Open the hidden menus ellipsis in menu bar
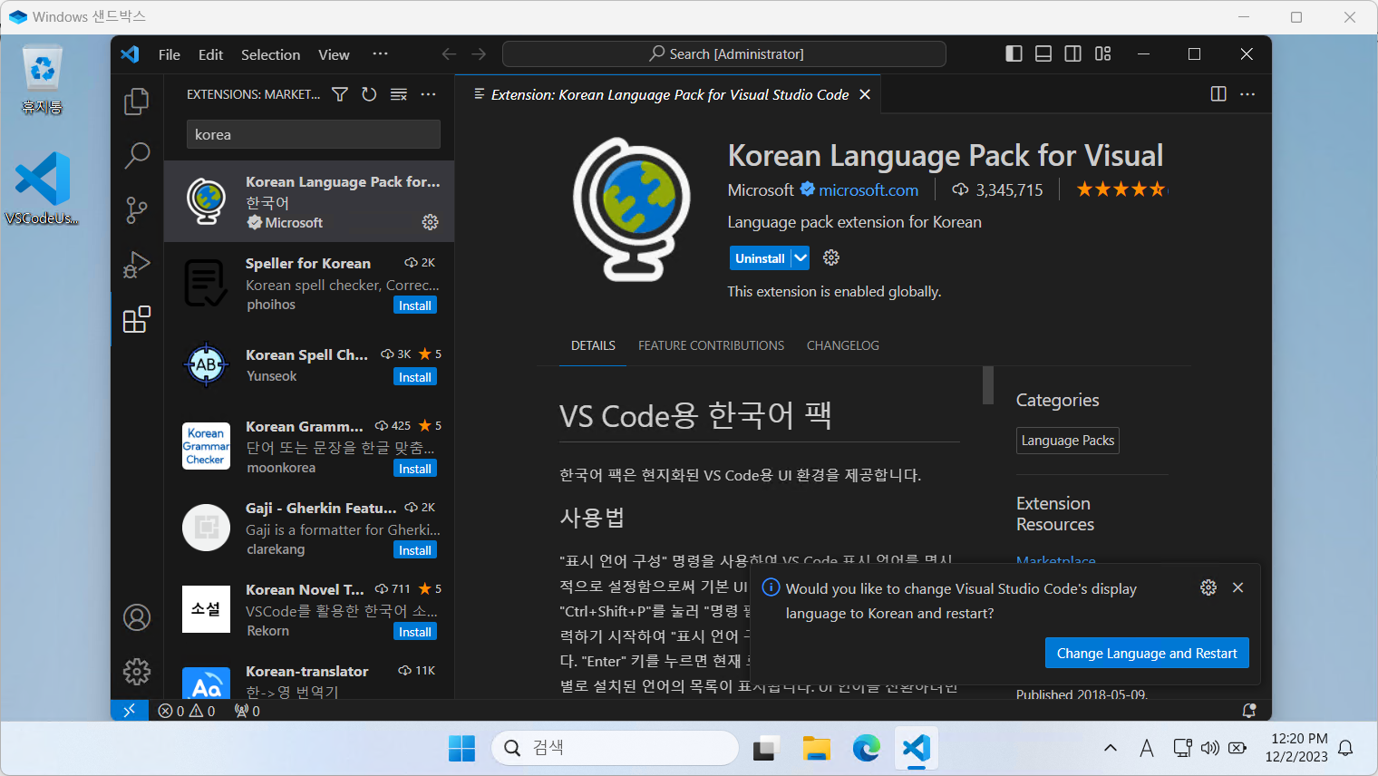 [380, 54]
